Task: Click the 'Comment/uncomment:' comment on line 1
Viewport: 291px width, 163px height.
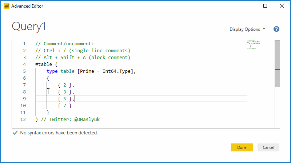Action: (69, 43)
